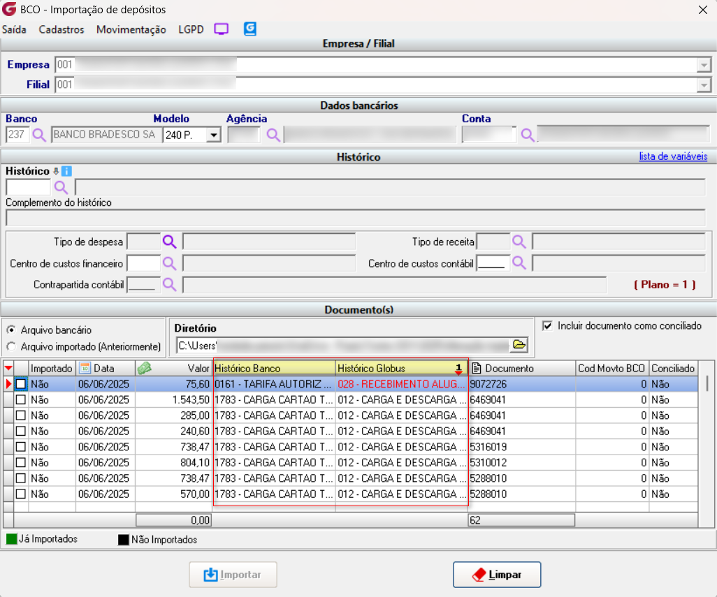Click the purple monitor icon in menu bar
This screenshot has width=717, height=597.
click(x=222, y=29)
